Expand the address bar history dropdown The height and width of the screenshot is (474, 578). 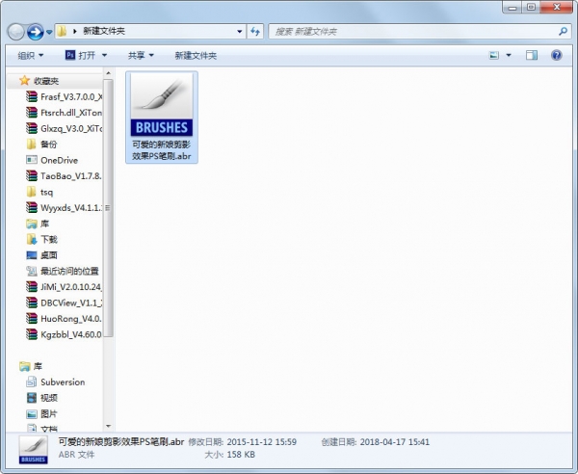point(240,32)
